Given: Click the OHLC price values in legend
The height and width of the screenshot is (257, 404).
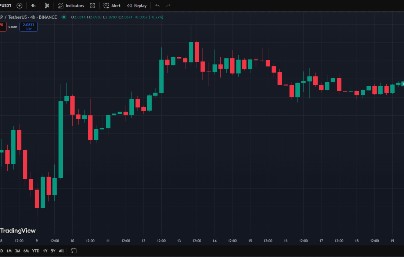Looking at the screenshot, I should click(x=118, y=17).
